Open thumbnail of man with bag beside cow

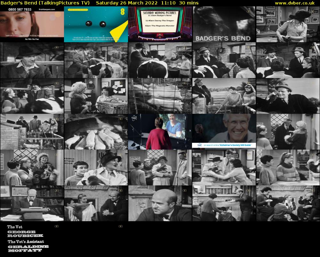(x=224, y=60)
